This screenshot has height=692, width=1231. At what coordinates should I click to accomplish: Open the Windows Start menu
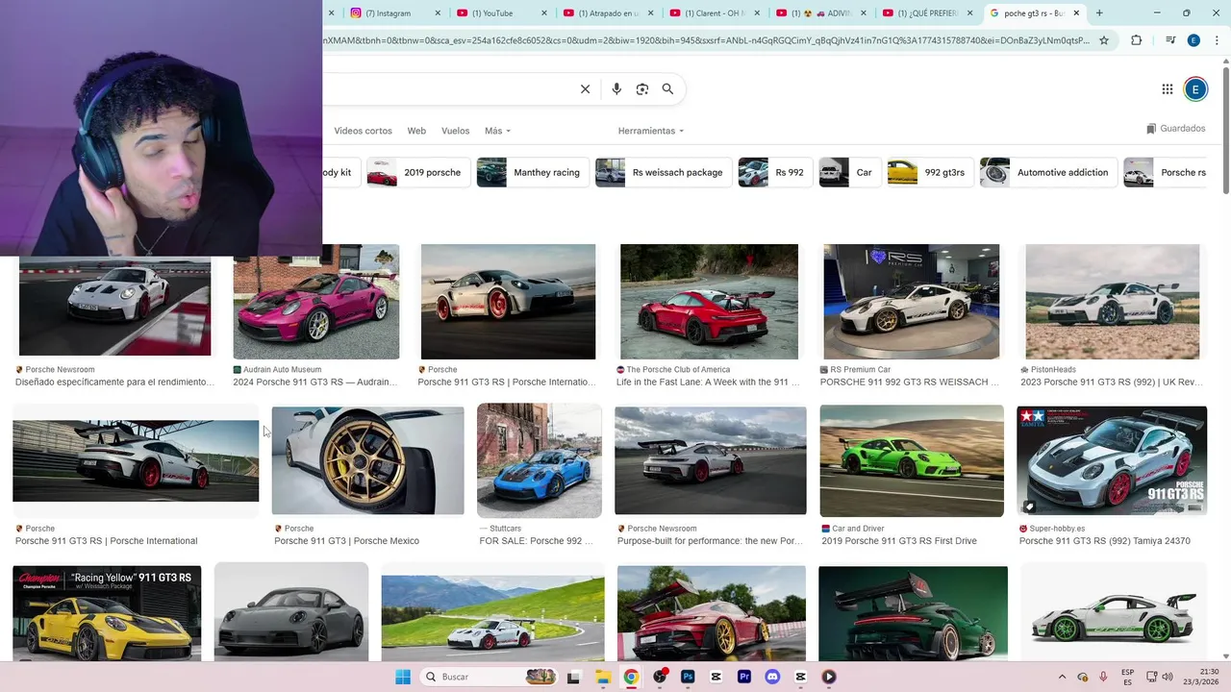click(403, 677)
